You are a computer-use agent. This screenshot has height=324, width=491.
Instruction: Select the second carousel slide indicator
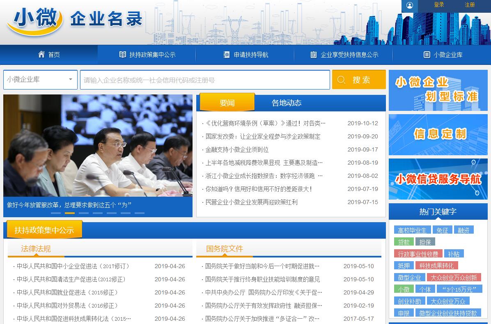70,213
